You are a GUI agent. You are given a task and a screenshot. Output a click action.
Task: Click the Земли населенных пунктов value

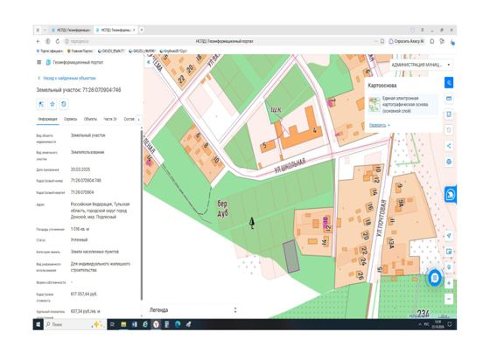click(94, 252)
